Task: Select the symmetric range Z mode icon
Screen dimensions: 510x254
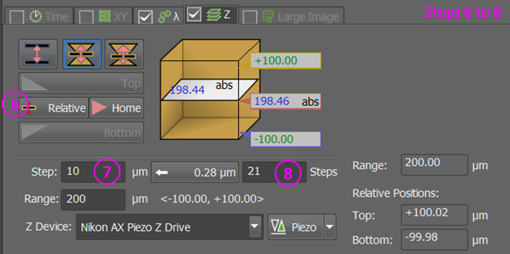Action: click(81, 53)
